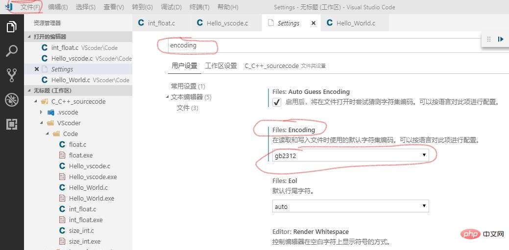Click the C_C++_sourcecode root folder icon
The height and width of the screenshot is (250, 509).
pos(45,101)
